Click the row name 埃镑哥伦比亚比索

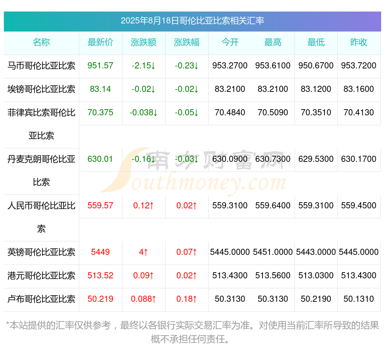pos(41,89)
